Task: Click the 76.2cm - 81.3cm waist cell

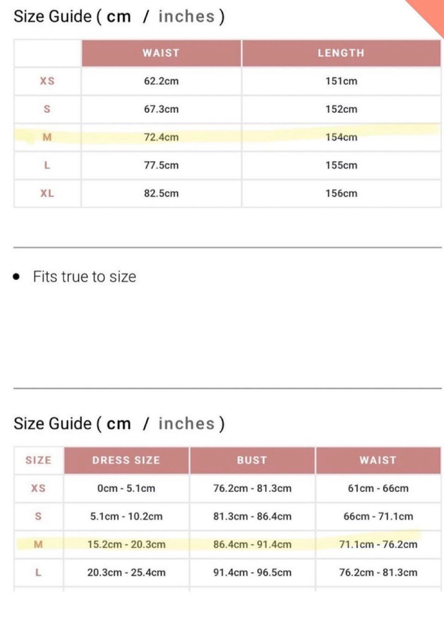Action: pos(378,572)
